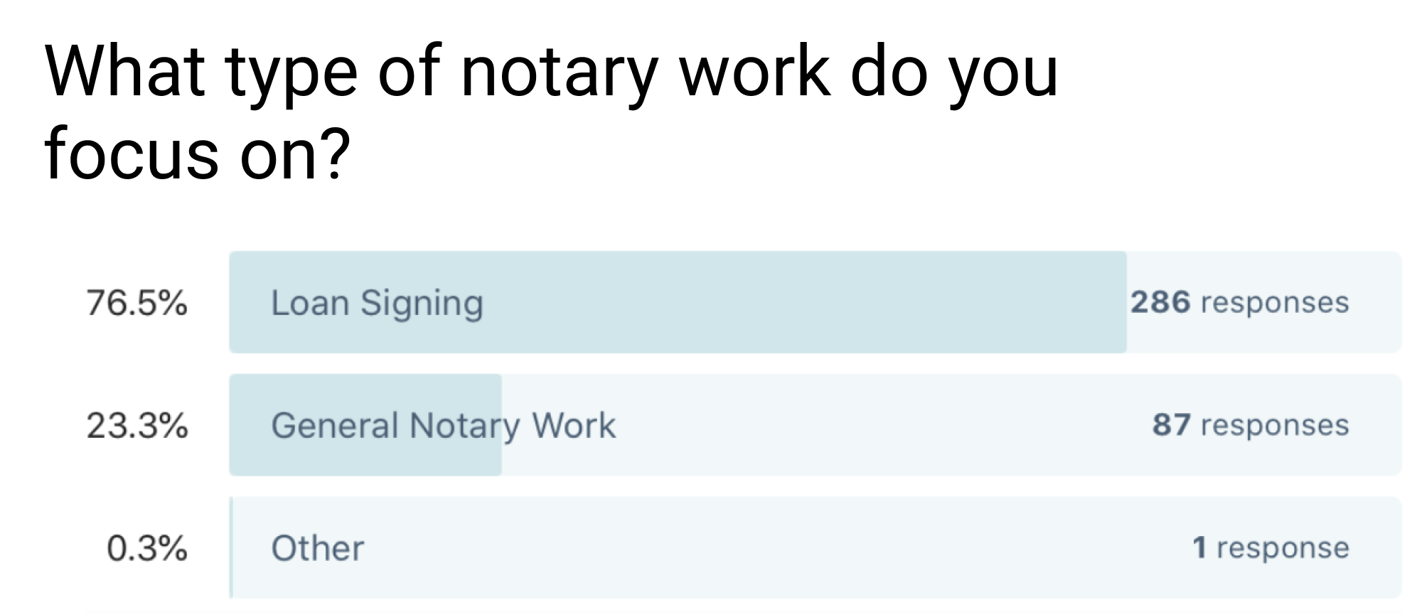Click the 23.3% percentage label
The width and height of the screenshot is (1417, 615).
[137, 426]
